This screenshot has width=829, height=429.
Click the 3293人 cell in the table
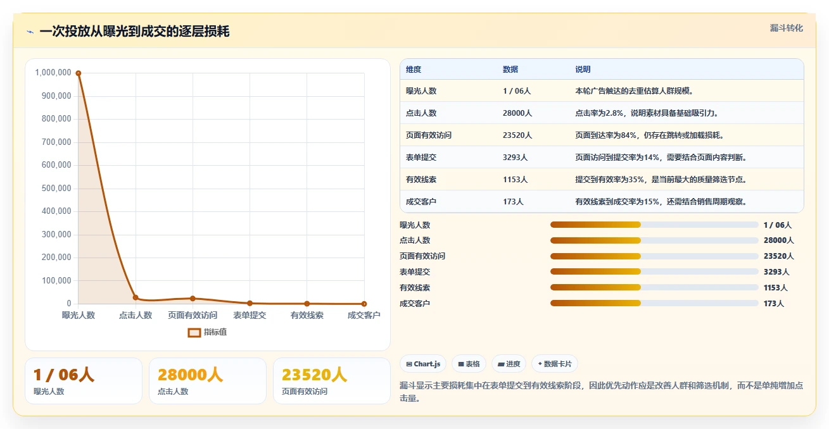pyautogui.click(x=515, y=158)
